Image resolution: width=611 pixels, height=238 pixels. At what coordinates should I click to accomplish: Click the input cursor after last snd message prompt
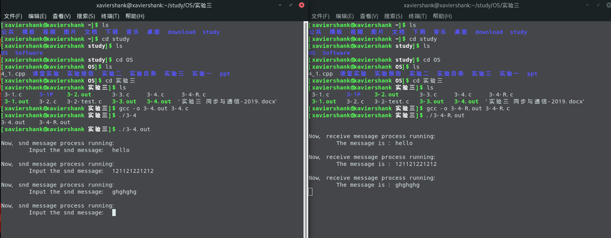pos(114,213)
